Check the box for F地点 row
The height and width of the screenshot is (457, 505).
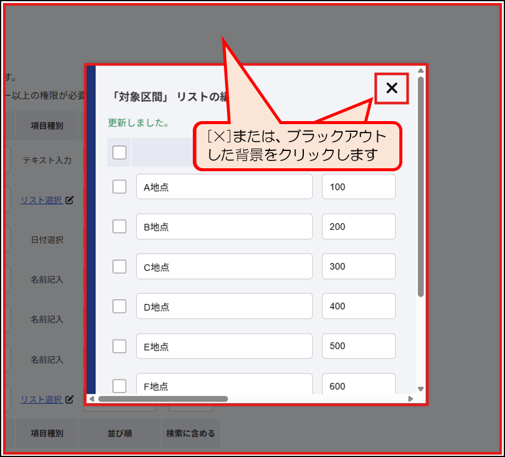point(119,386)
